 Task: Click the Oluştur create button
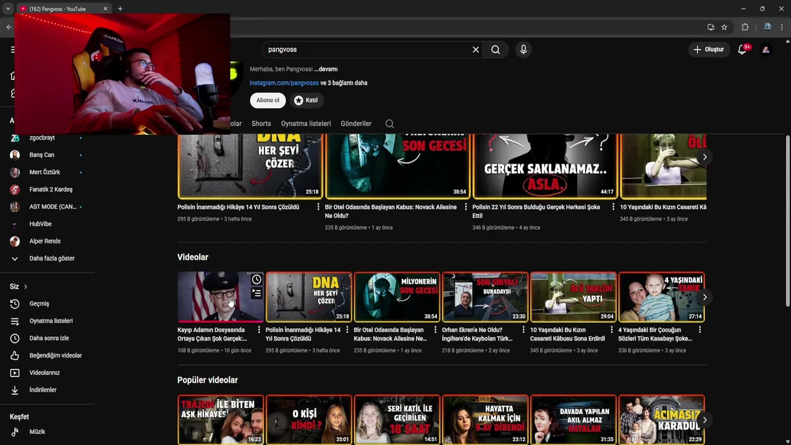coord(708,49)
